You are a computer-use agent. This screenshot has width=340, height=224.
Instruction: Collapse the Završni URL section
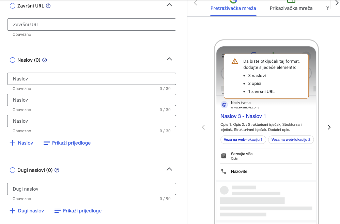169,5
